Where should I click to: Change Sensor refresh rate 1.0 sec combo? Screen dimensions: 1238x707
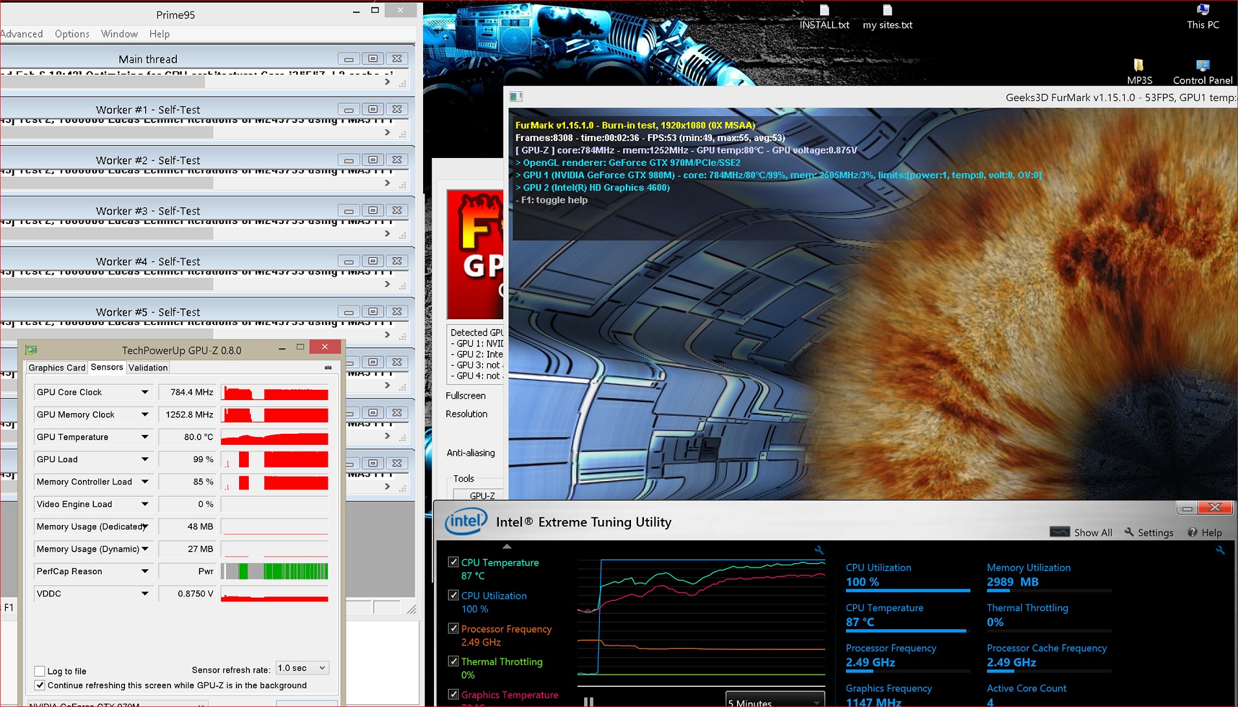tap(303, 668)
